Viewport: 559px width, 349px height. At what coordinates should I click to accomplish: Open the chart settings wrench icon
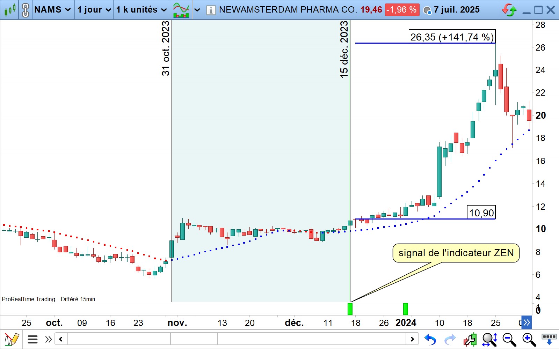(x=470, y=339)
